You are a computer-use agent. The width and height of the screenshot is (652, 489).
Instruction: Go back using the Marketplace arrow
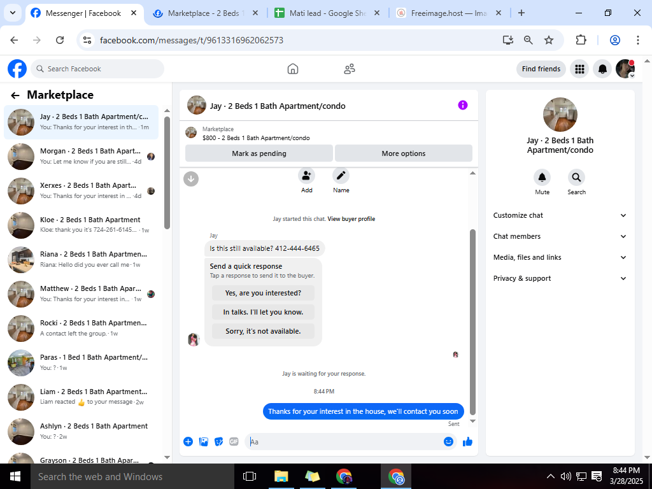(x=15, y=96)
